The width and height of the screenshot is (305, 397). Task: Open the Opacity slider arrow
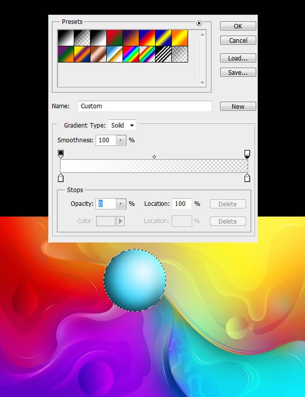(x=121, y=204)
